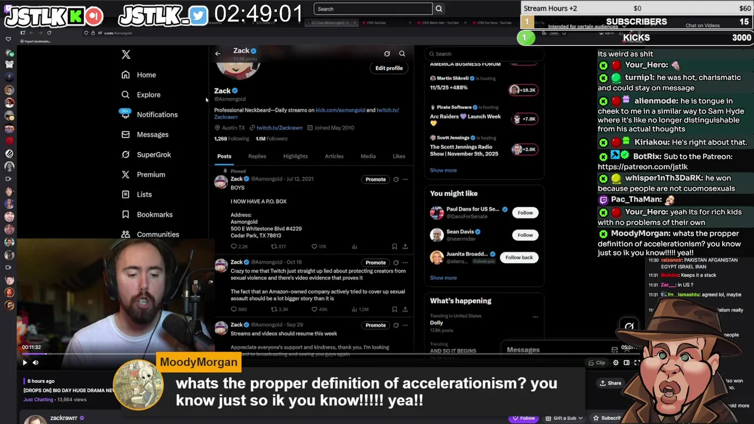Follow Sean Davis
754x424 pixels.
(x=525, y=236)
